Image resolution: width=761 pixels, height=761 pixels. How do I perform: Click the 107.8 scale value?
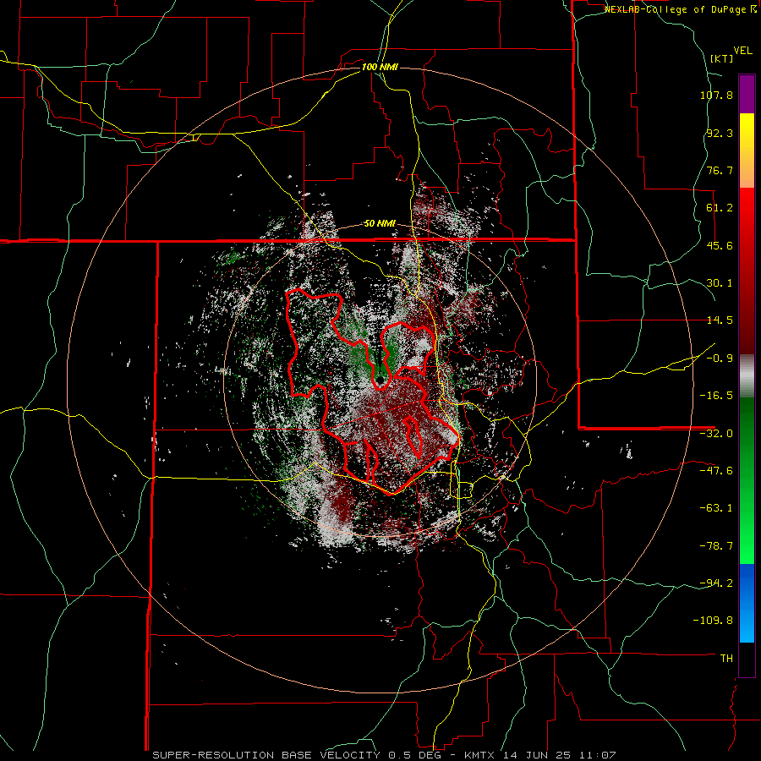click(716, 95)
